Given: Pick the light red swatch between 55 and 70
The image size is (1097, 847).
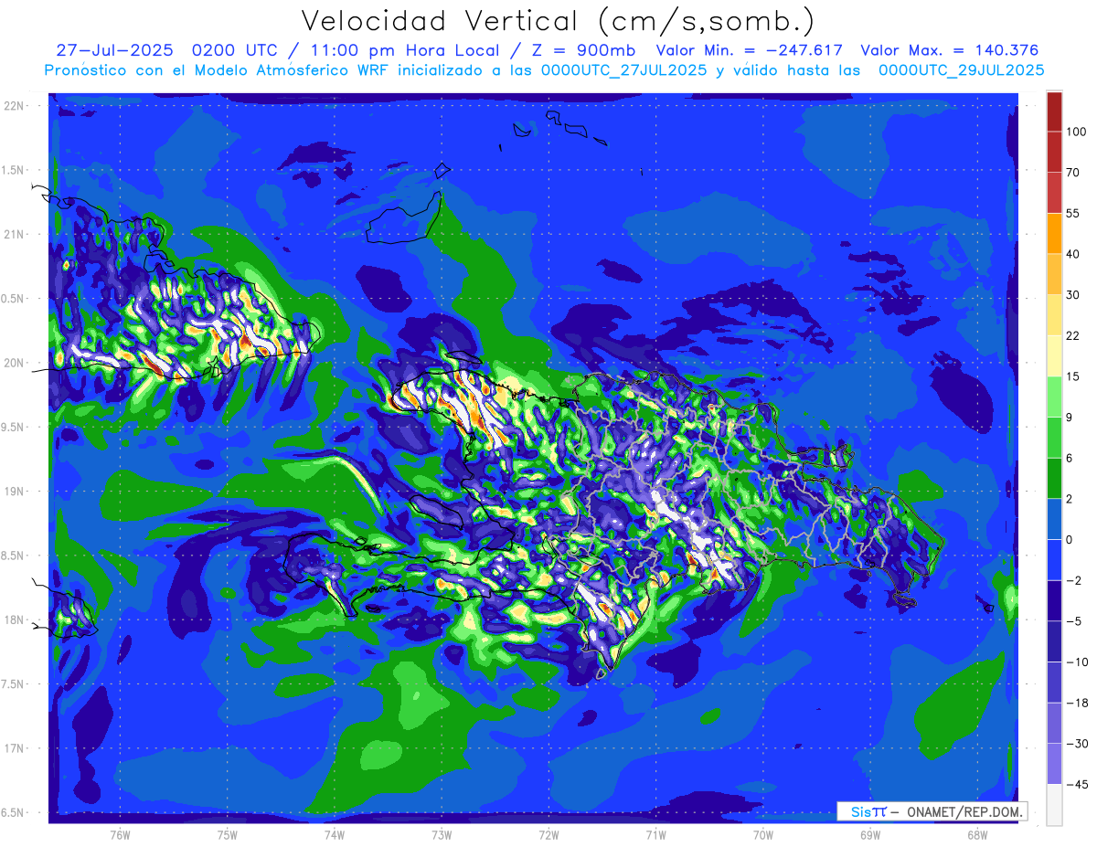Looking at the screenshot, I should point(1054,193).
